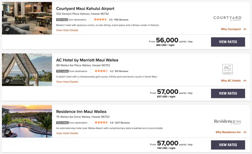Open View Hotel Details for Courtyard Maui

click(x=67, y=30)
